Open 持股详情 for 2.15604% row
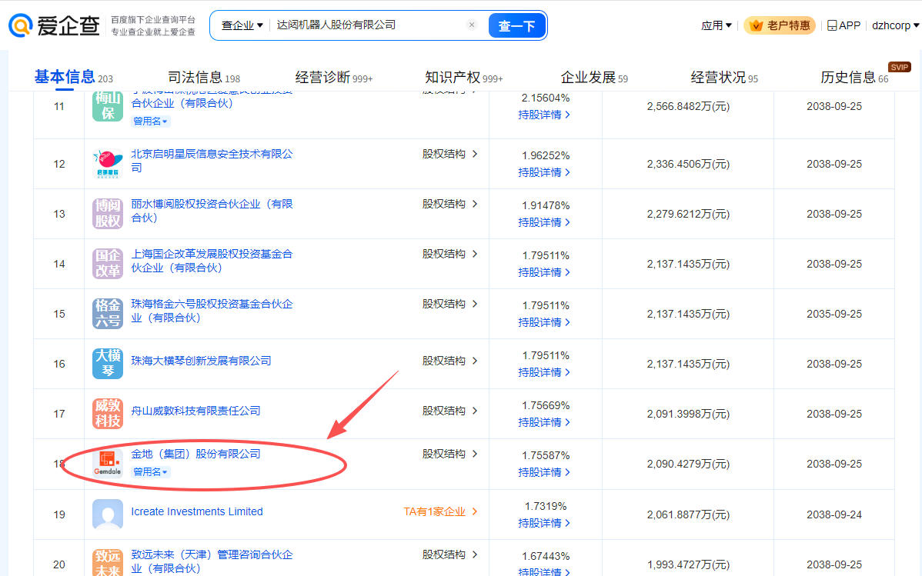This screenshot has width=922, height=576. point(544,115)
